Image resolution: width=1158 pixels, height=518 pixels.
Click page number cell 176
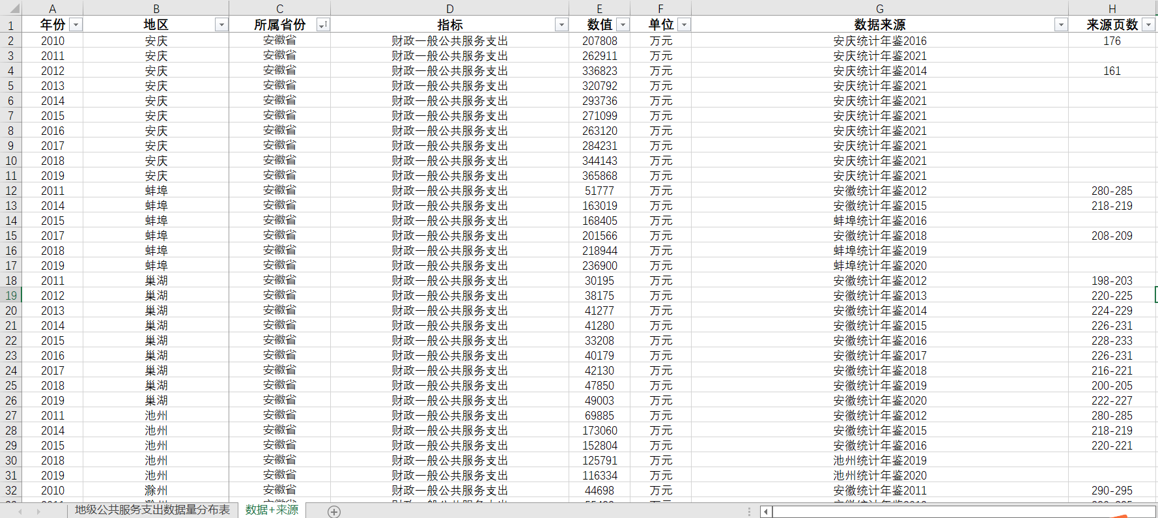click(x=1112, y=41)
